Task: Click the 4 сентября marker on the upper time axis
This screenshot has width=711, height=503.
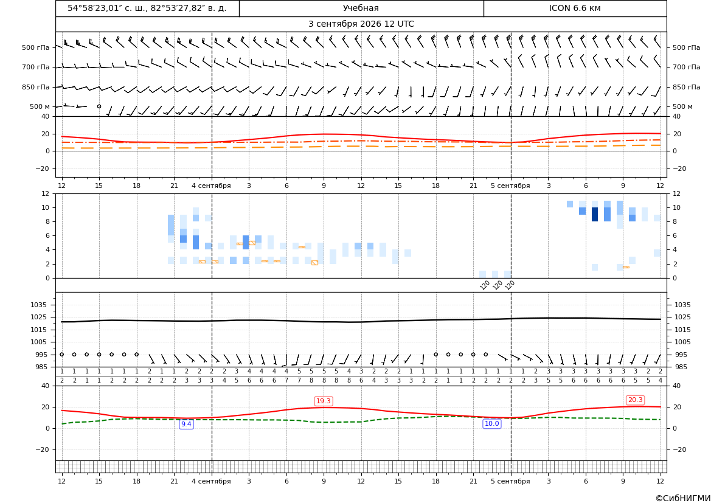Action: point(211,186)
